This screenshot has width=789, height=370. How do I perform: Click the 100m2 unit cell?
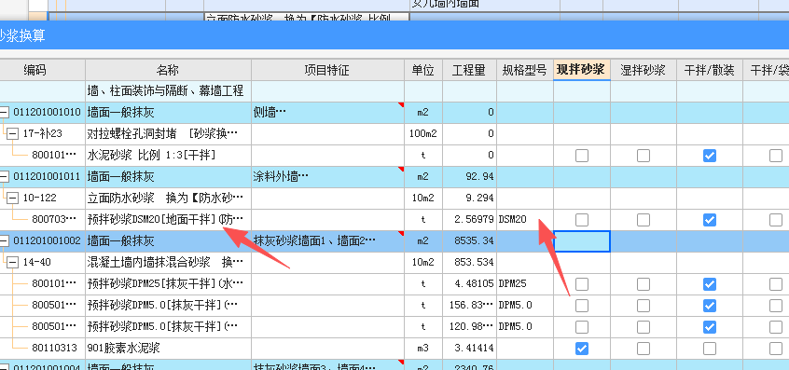(423, 134)
